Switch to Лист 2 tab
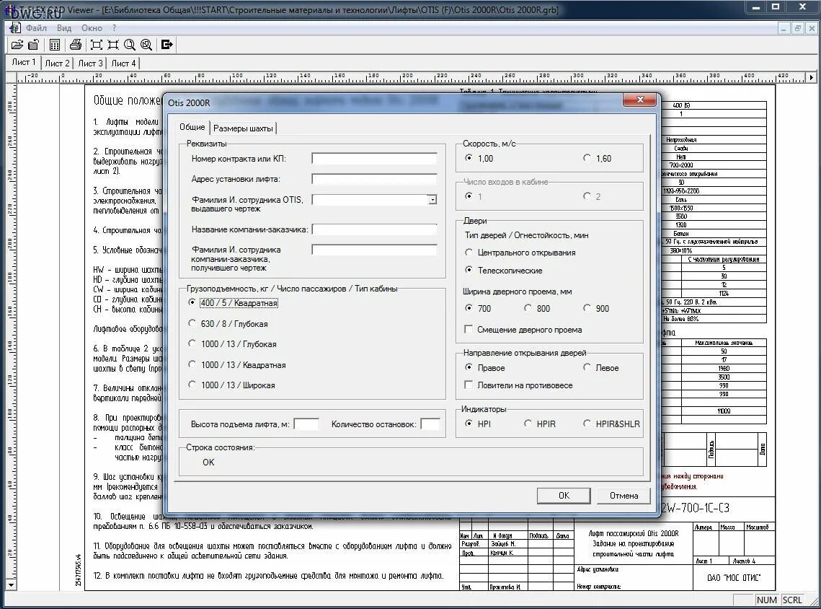Image resolution: width=821 pixels, height=609 pixels. [57, 63]
